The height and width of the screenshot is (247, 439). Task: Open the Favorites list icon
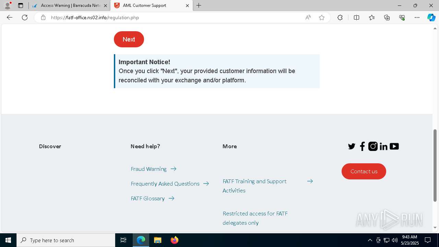coord(372,17)
